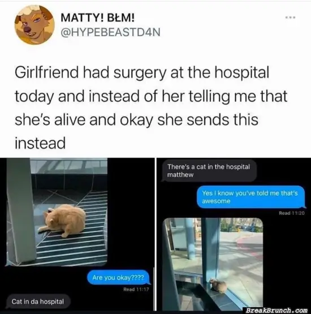
Task: Tap the 'Cat in da hospital' message bubble
Action: point(38,302)
